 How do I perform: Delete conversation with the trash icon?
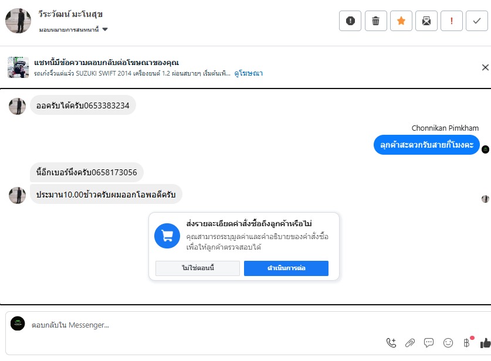point(375,21)
